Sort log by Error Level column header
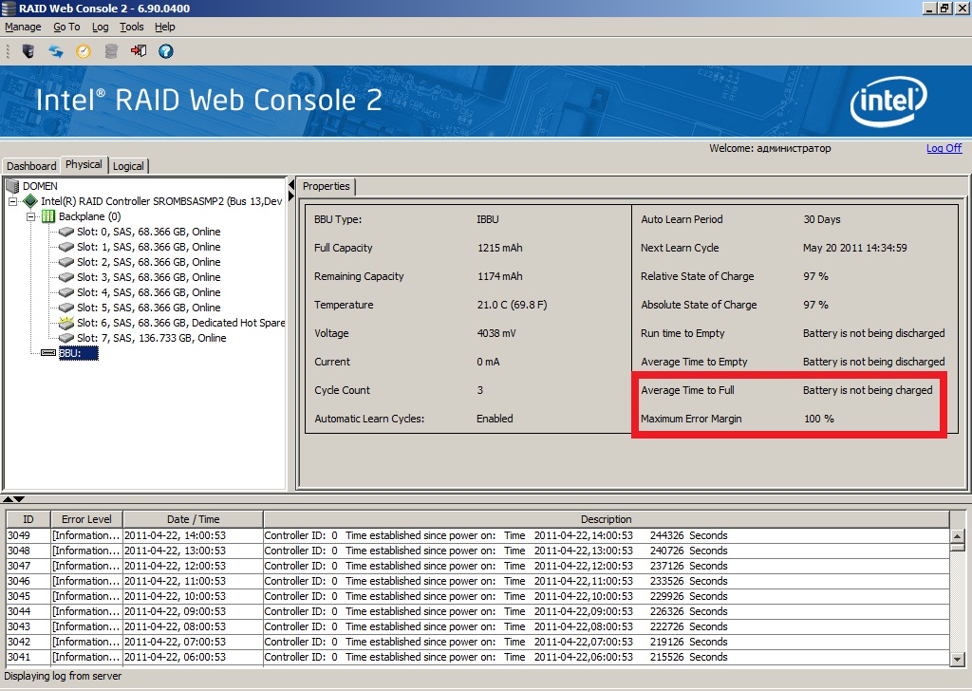The image size is (972, 691). (x=86, y=519)
